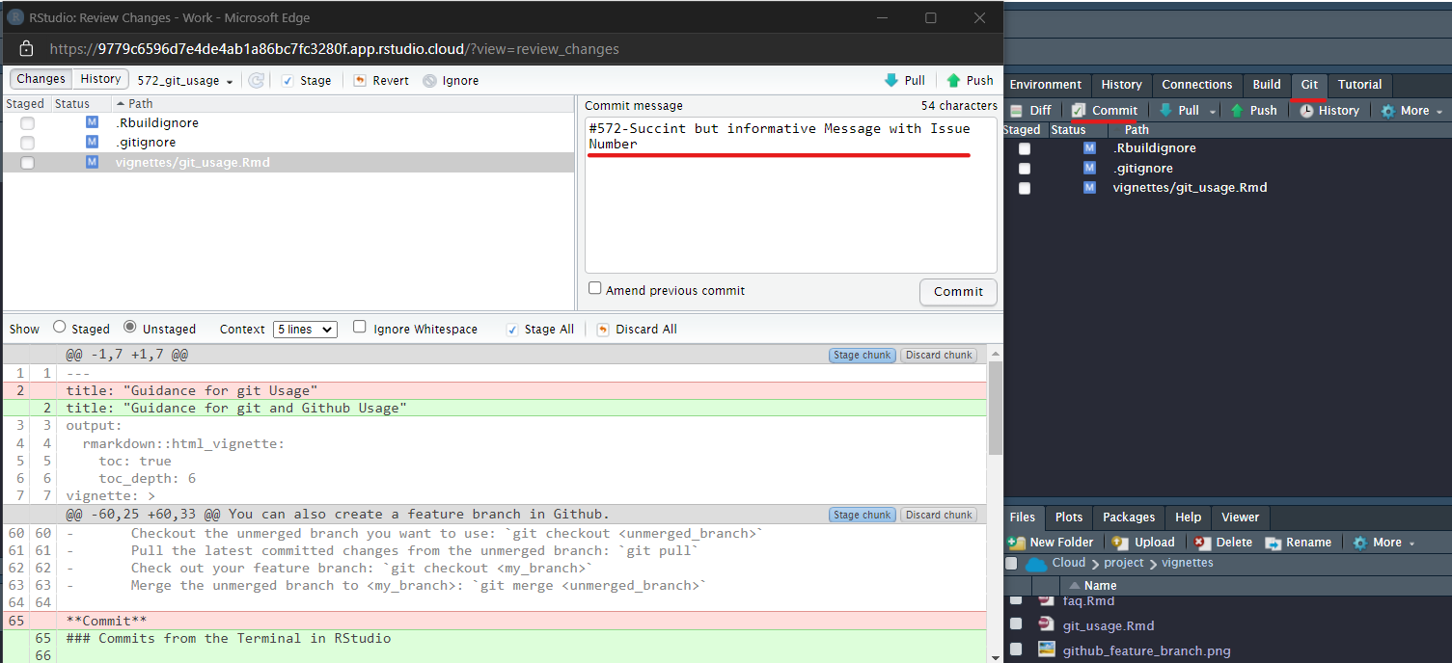Switch to the Environment tab
The width and height of the screenshot is (1452, 663).
(1045, 85)
